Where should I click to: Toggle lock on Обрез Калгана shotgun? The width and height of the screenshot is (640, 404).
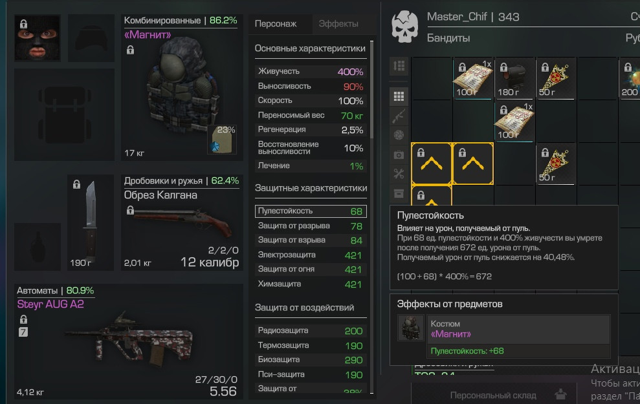click(130, 210)
